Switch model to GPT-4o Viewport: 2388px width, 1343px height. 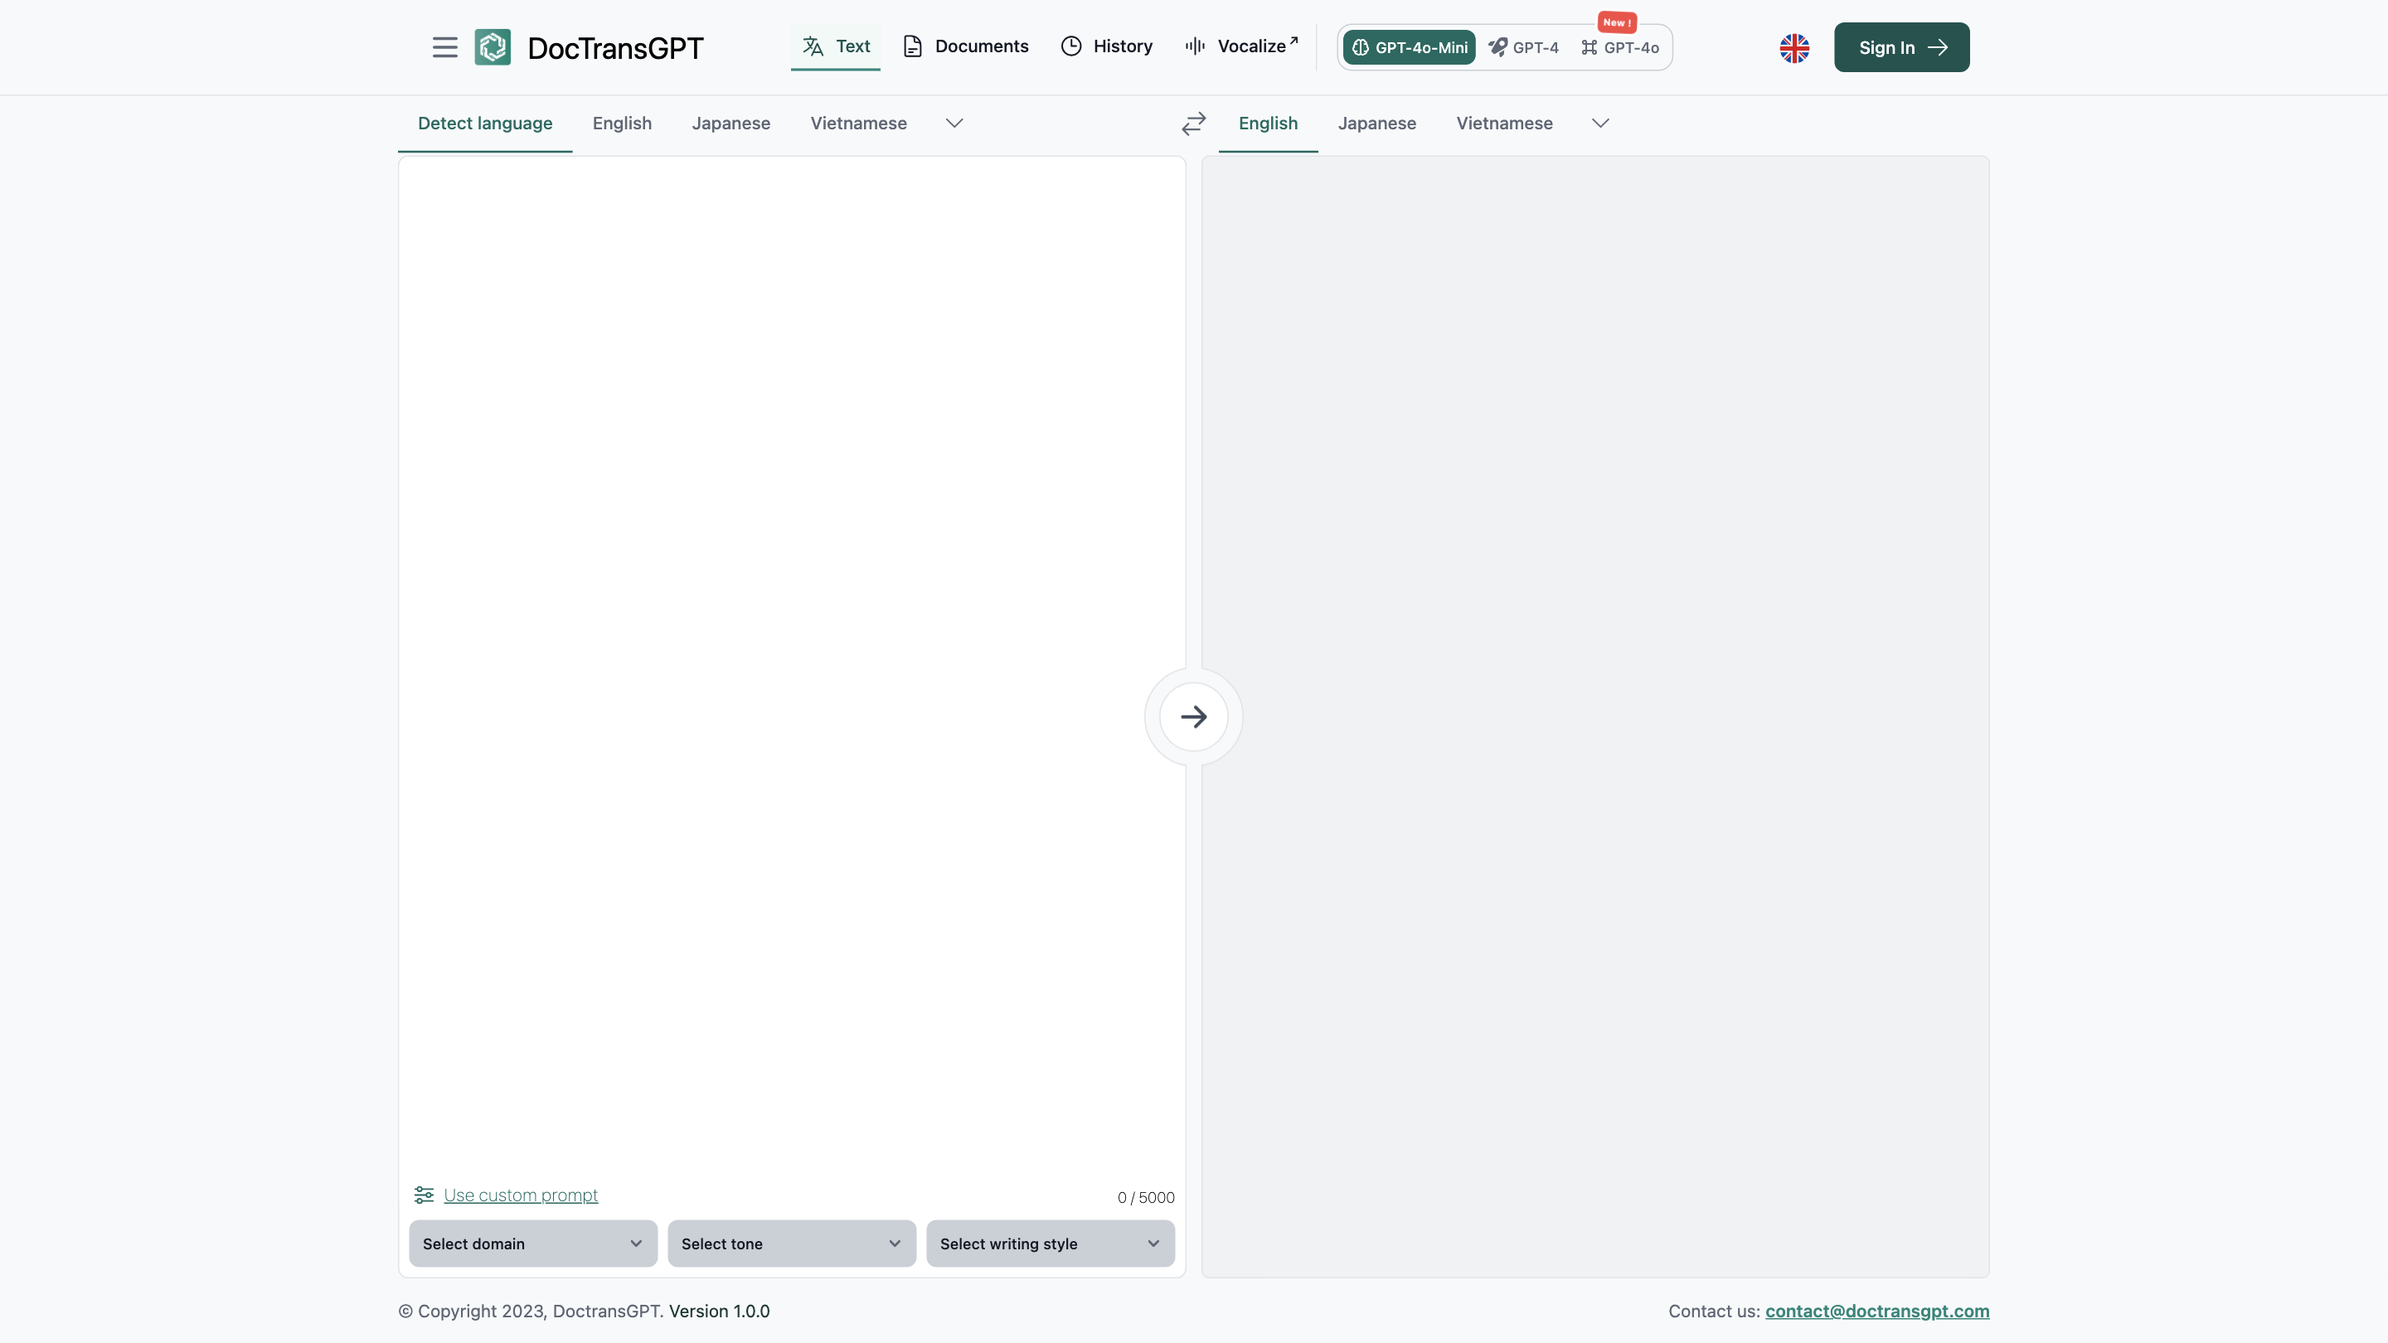coord(1620,47)
